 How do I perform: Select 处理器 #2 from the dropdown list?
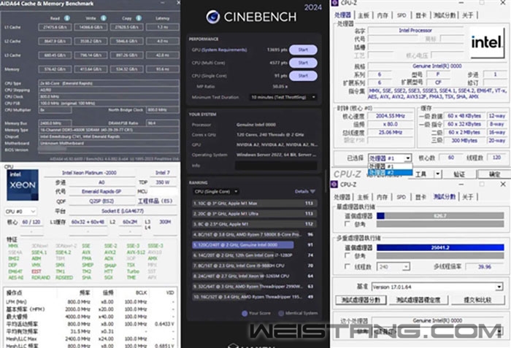(x=390, y=172)
